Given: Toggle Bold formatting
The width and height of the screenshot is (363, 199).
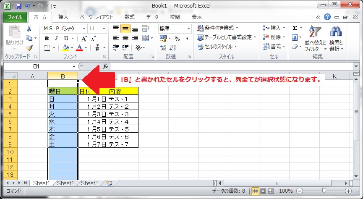Looking at the screenshot, I should [x=47, y=38].
